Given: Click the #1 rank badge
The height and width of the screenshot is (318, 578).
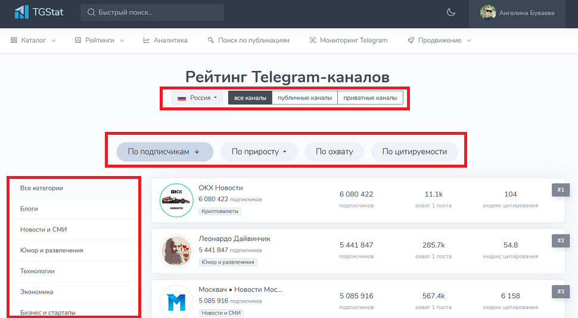Looking at the screenshot, I should [561, 190].
